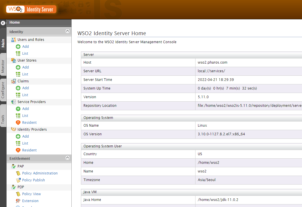Viewport: 302px width, 207px height.
Task: Open Resident under Identity Providers
Action: click(x=29, y=150)
